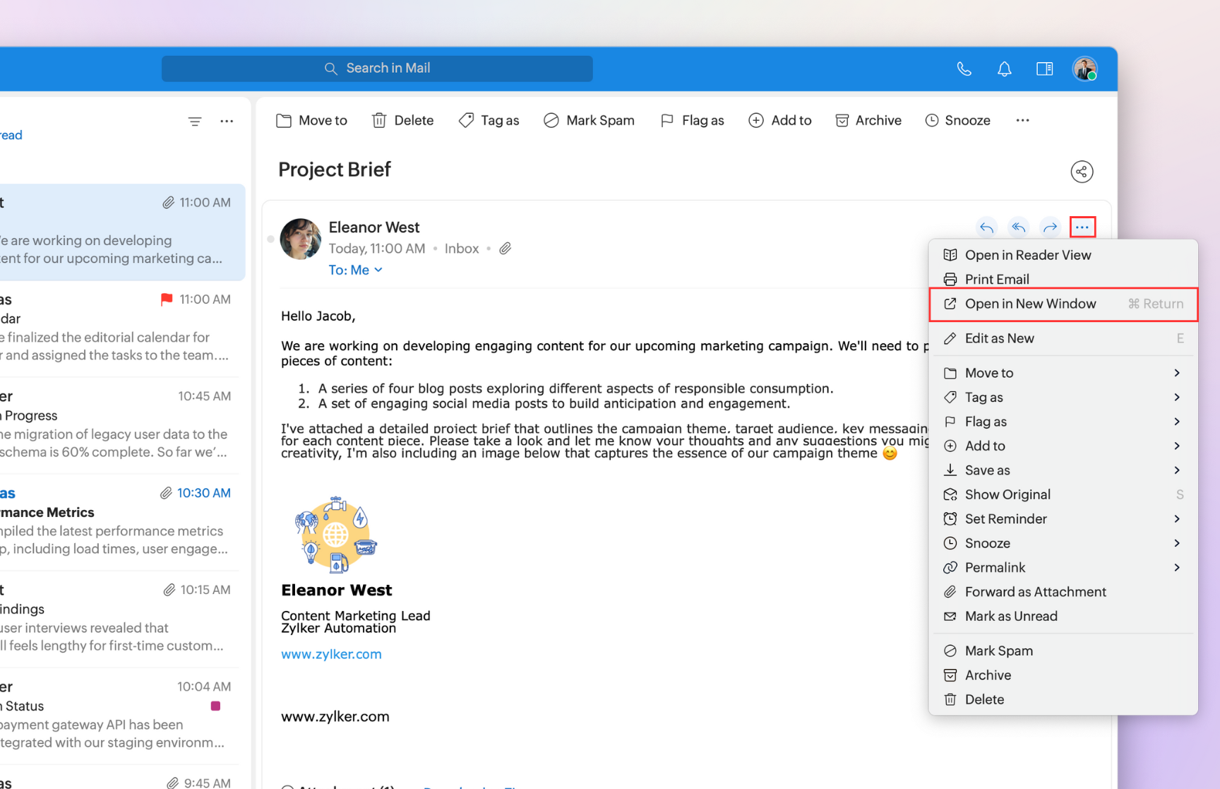Click Add to in the toolbar
Screen dimensions: 1220x789
[x=780, y=121]
